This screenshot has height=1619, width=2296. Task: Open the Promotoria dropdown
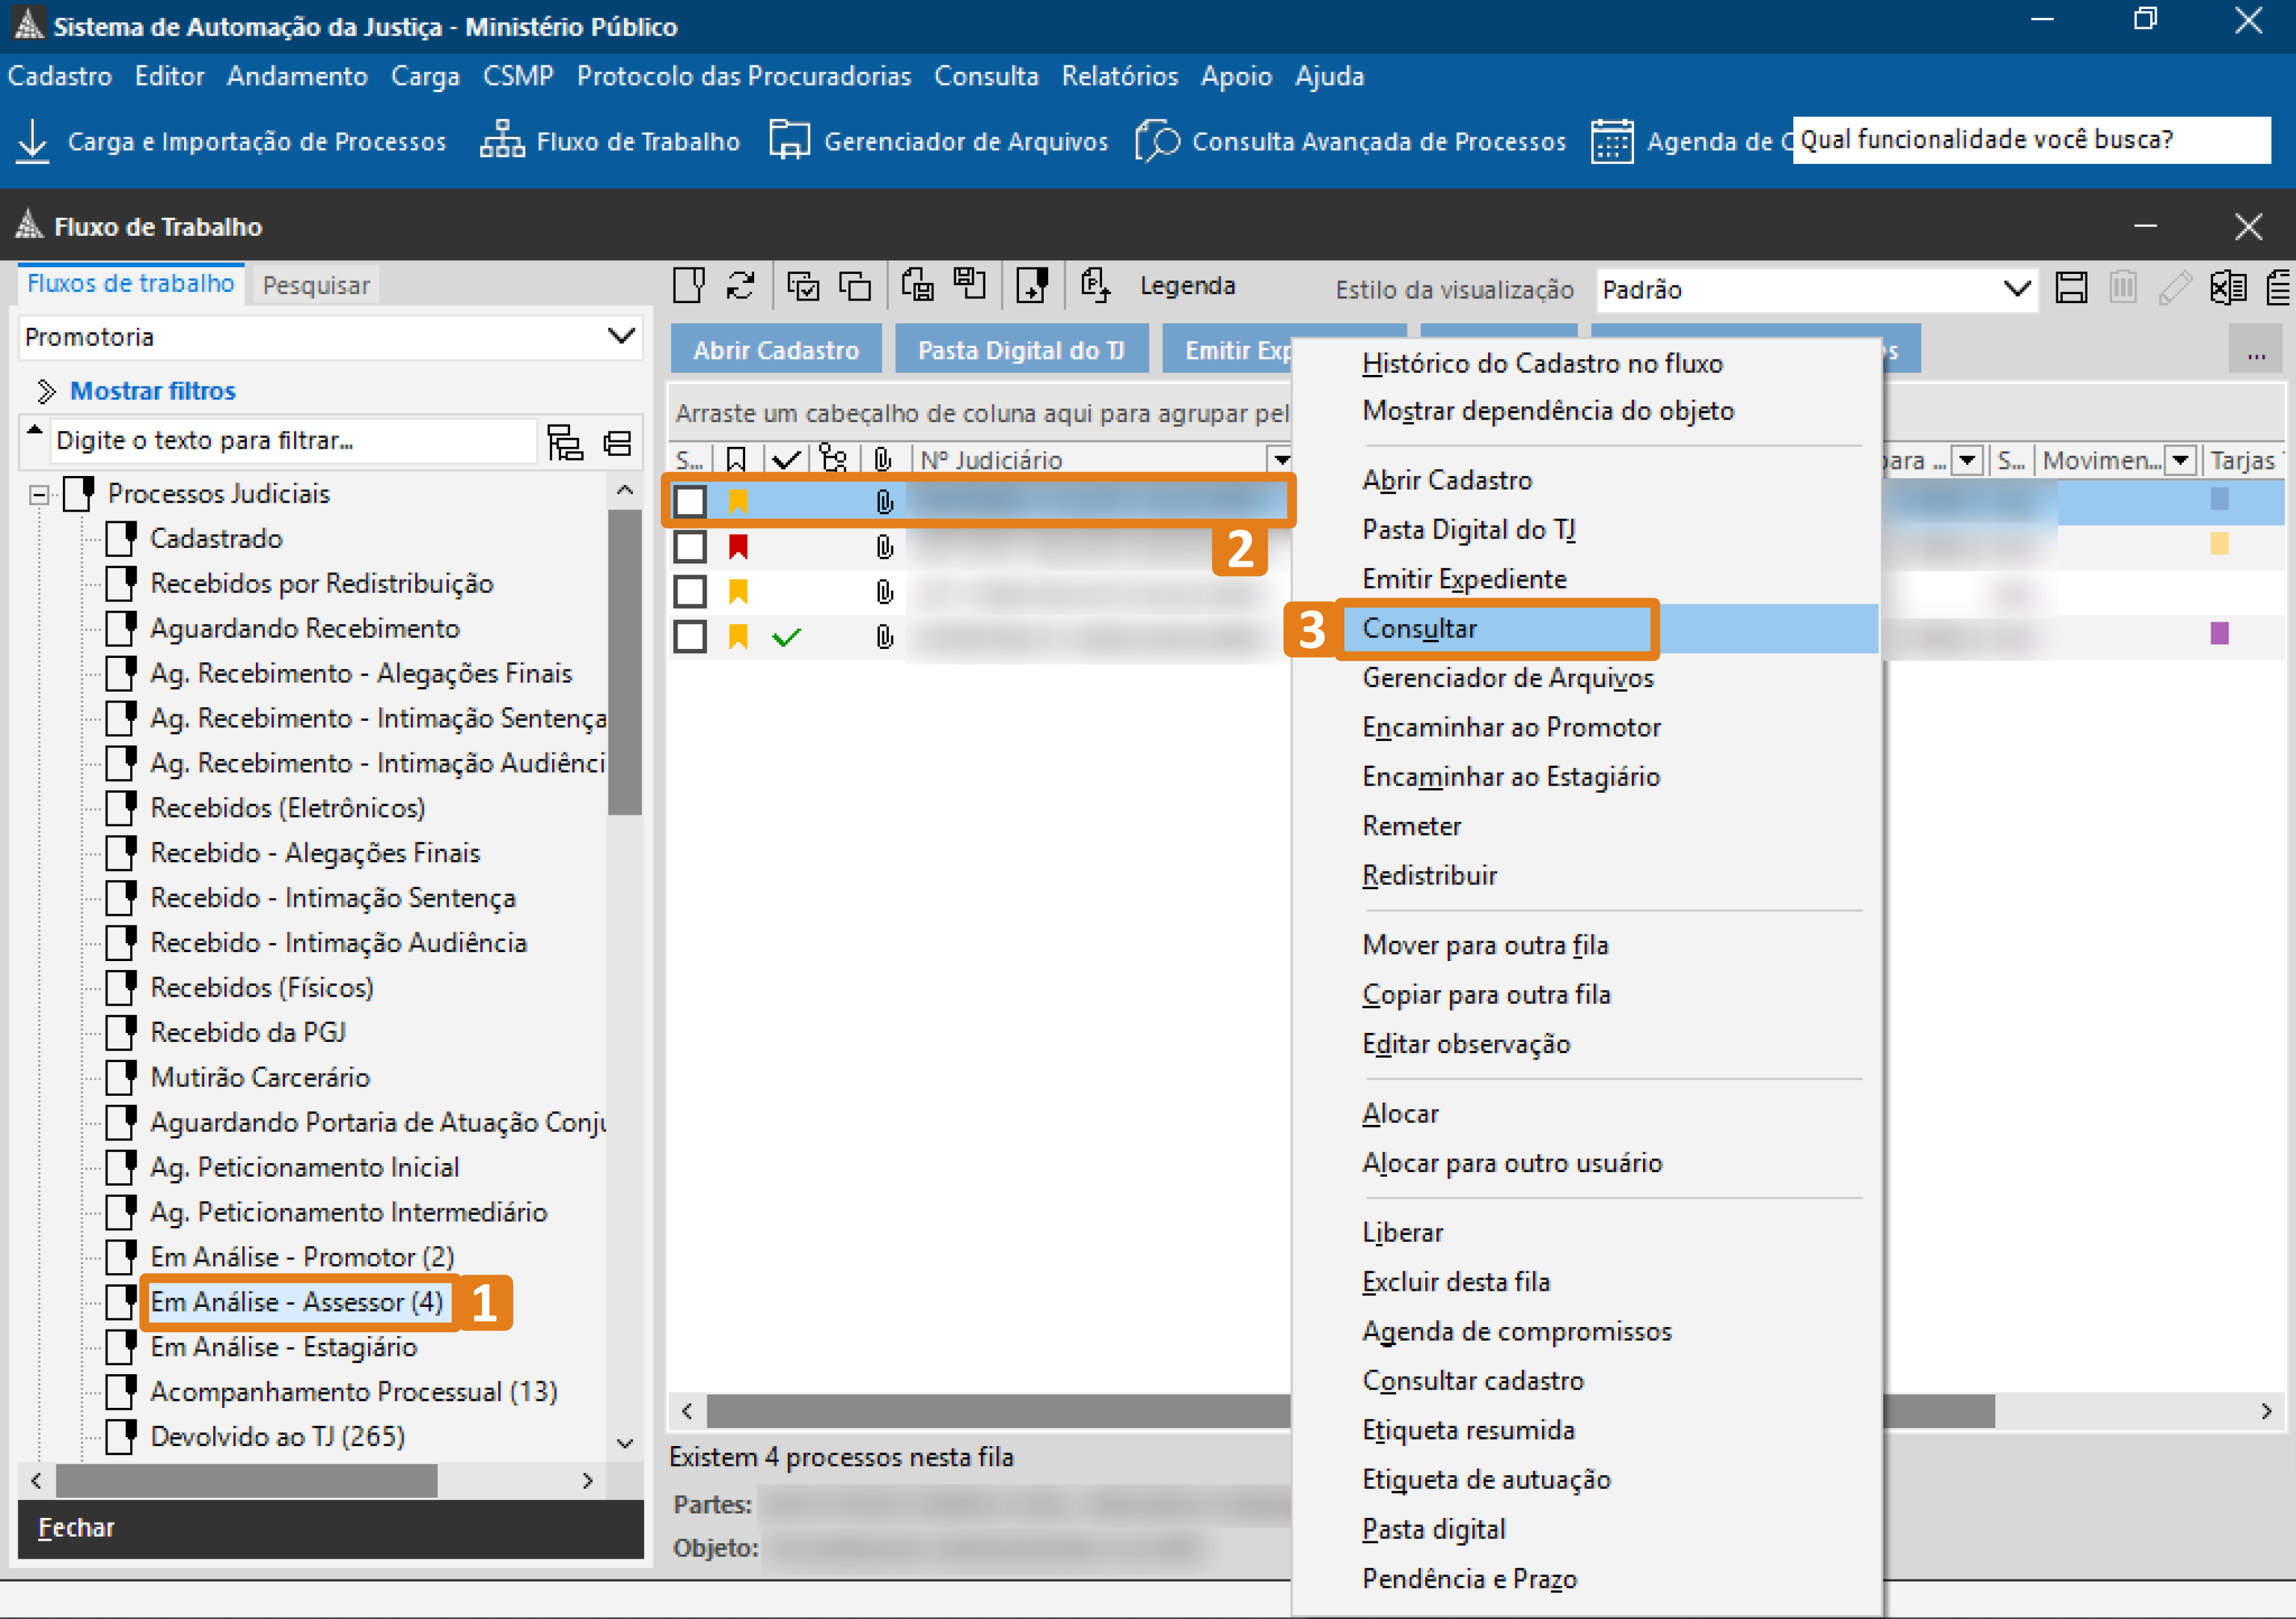pyautogui.click(x=621, y=337)
